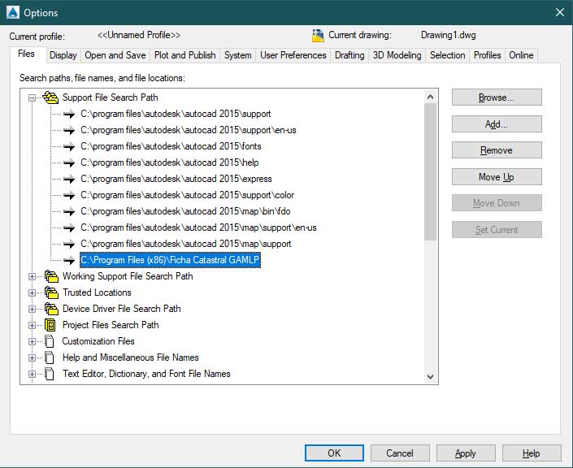
Task: Remove the selected search path
Action: [x=497, y=150]
